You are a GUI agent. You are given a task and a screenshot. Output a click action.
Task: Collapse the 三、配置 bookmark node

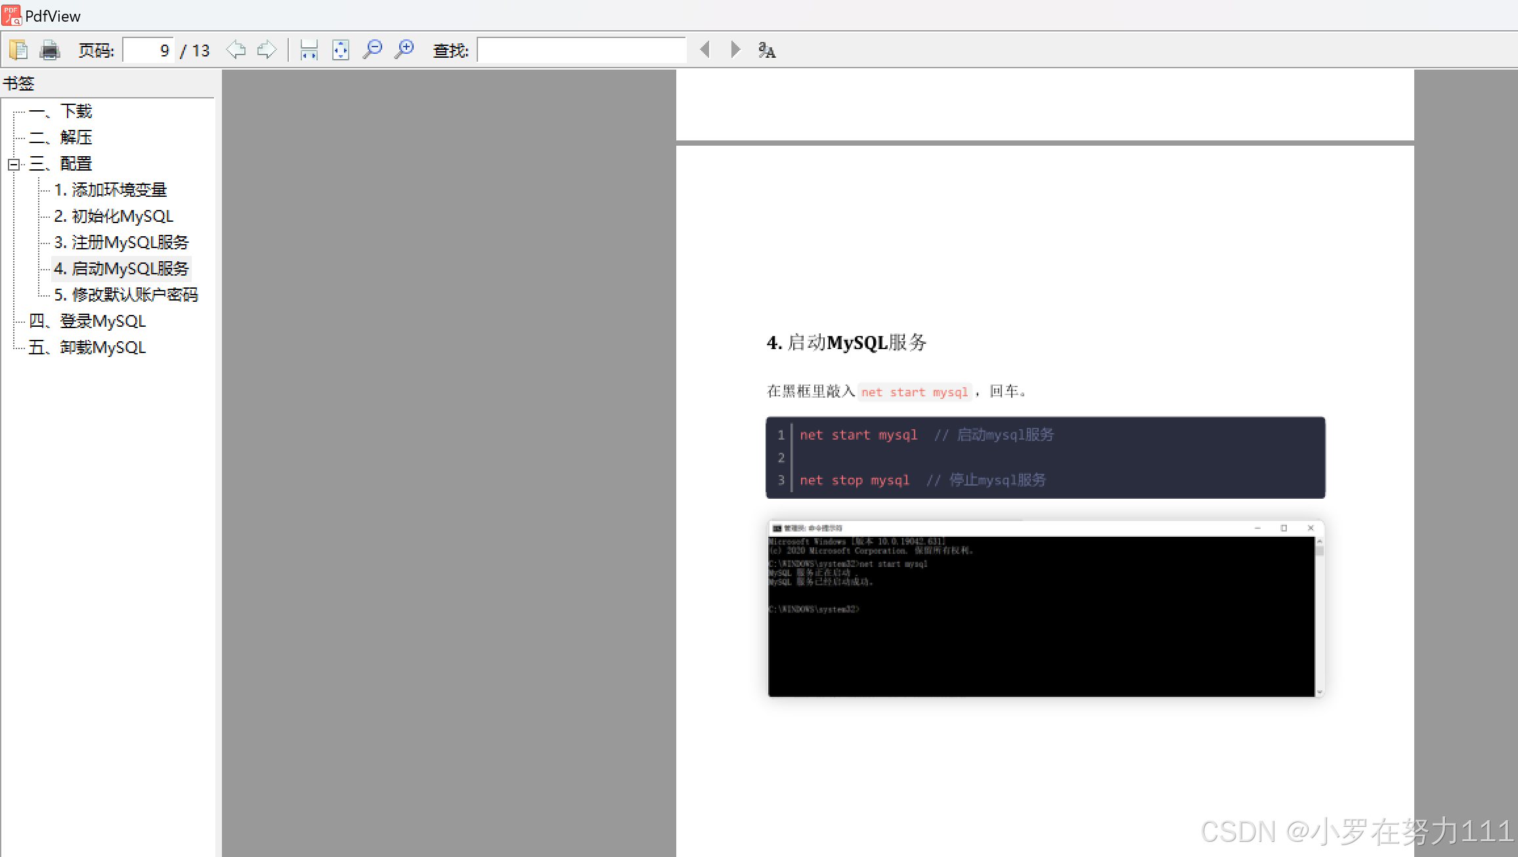tap(14, 164)
